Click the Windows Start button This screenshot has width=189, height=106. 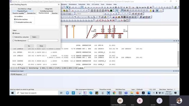pyautogui.click(x=12, y=93)
